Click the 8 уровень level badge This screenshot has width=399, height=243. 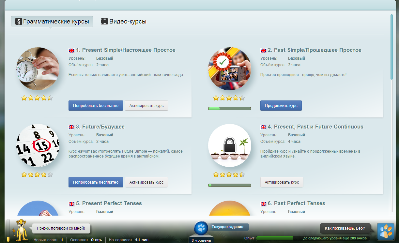click(x=201, y=240)
